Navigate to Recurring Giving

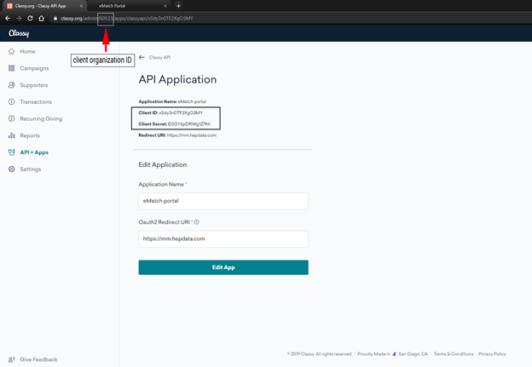(x=41, y=119)
